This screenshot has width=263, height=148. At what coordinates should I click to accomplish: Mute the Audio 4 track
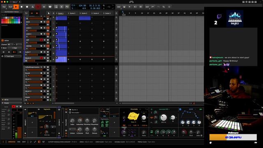(x=48, y=52)
